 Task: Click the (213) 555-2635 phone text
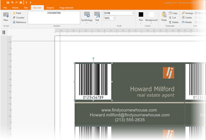pos(130,120)
